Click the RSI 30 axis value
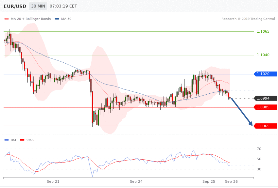This screenshot has width=278, height=188. 259,169
